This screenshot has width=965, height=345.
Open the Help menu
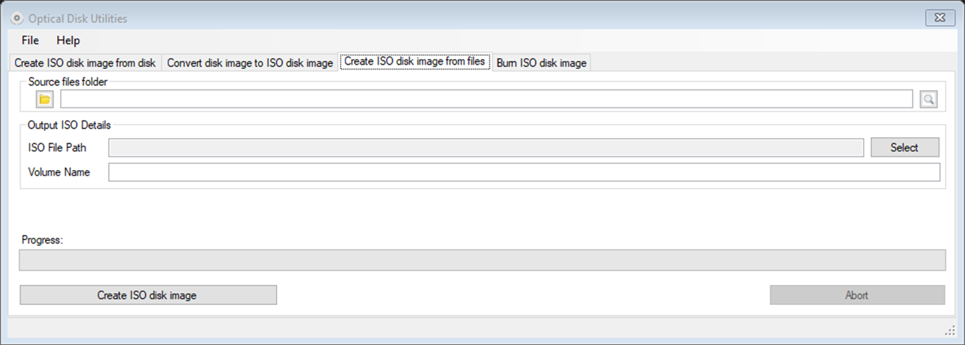(x=68, y=40)
